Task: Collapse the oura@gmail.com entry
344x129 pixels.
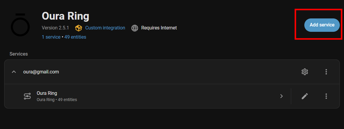Action: [x=14, y=72]
